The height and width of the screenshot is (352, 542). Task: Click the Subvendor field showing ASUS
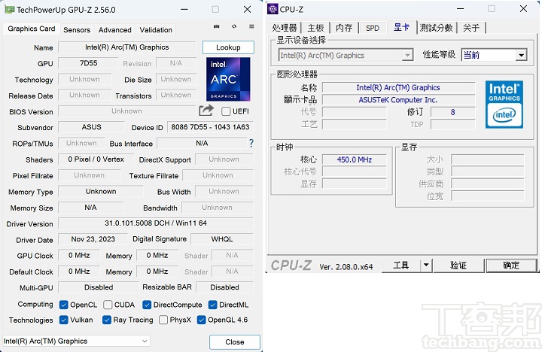(91, 127)
